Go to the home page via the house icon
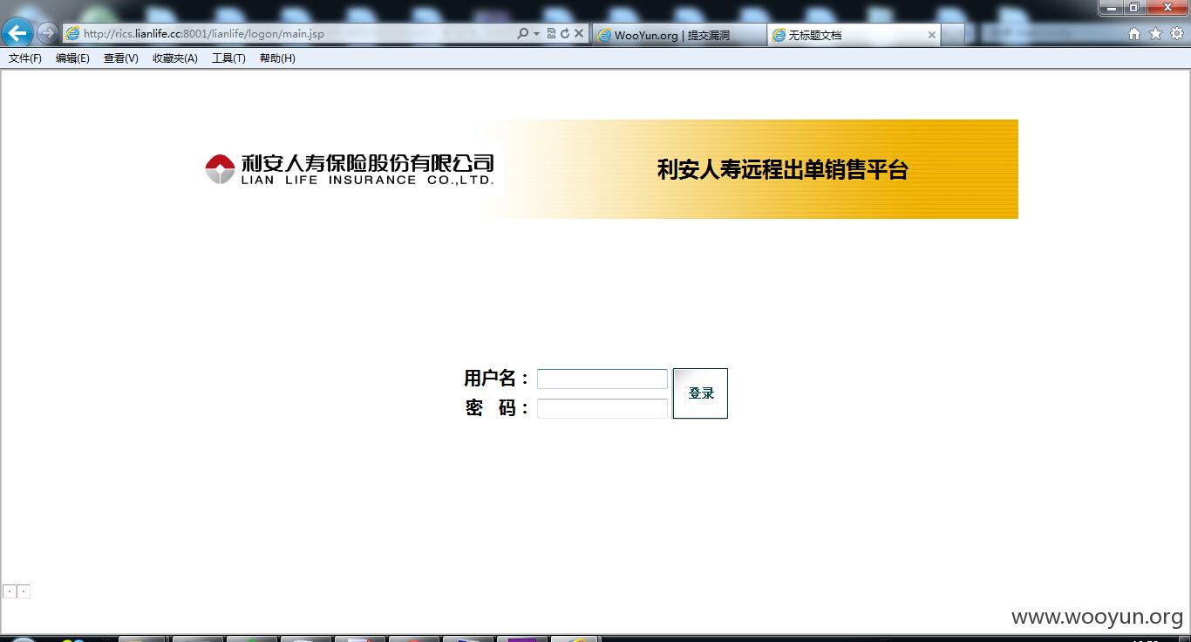1191x642 pixels. click(x=1134, y=33)
